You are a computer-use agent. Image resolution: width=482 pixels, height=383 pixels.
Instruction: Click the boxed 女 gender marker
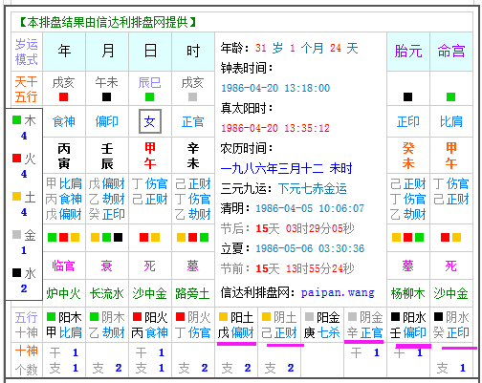150,121
